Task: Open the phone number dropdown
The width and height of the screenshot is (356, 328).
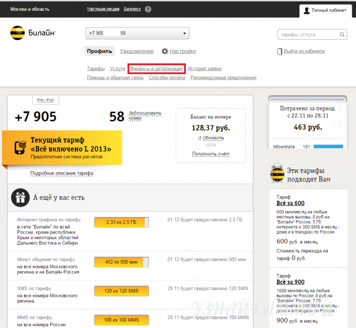Action: pos(137,33)
